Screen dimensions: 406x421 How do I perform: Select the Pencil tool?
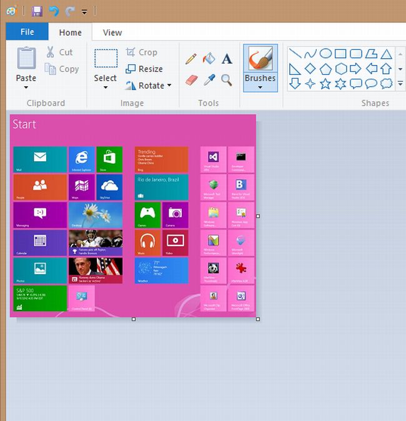tap(191, 59)
